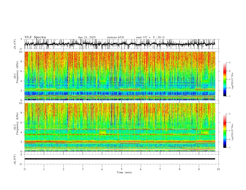Screen dimensions: 246x190
Task: Click the ch.1 voltage waveform trace panel
Action: pyautogui.click(x=122, y=44)
